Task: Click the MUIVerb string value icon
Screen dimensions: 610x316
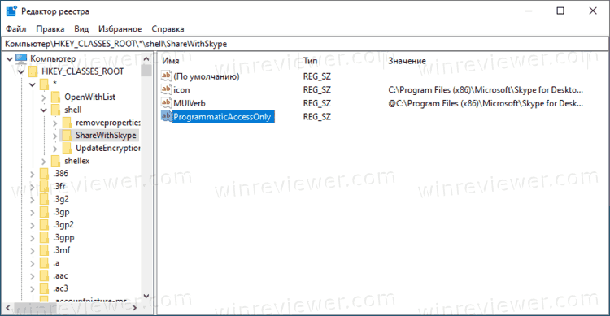Action: 167,102
